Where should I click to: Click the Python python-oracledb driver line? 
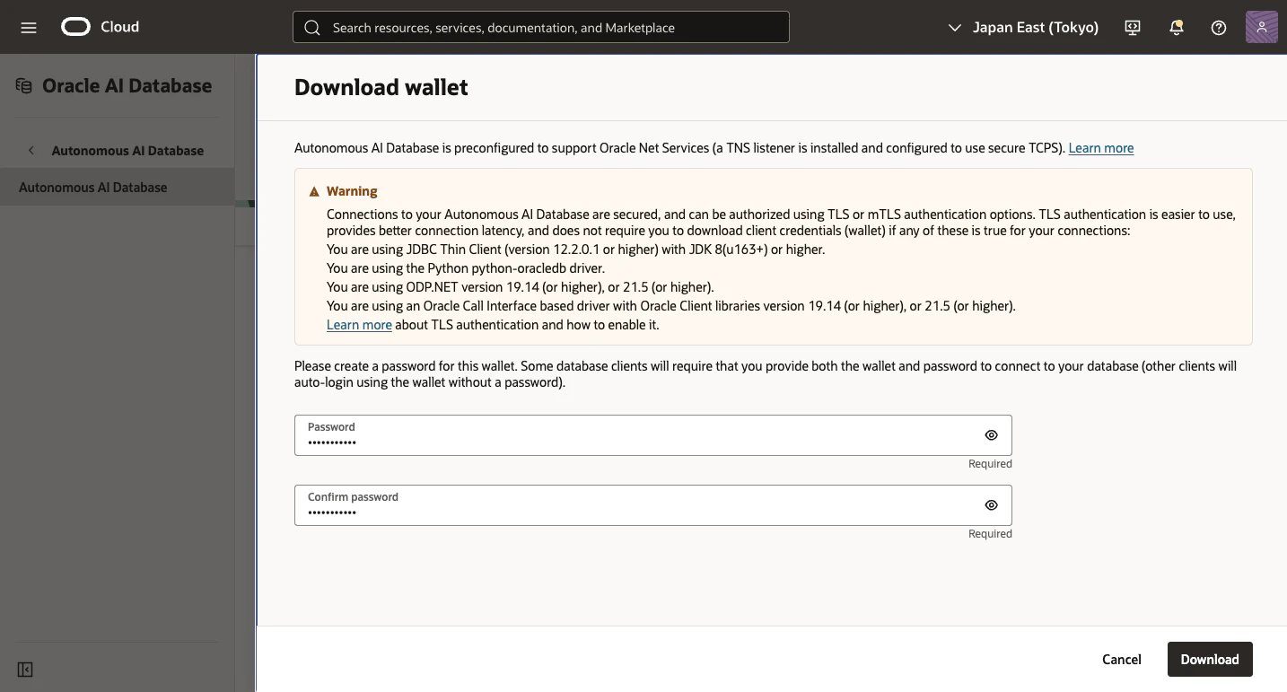[466, 268]
